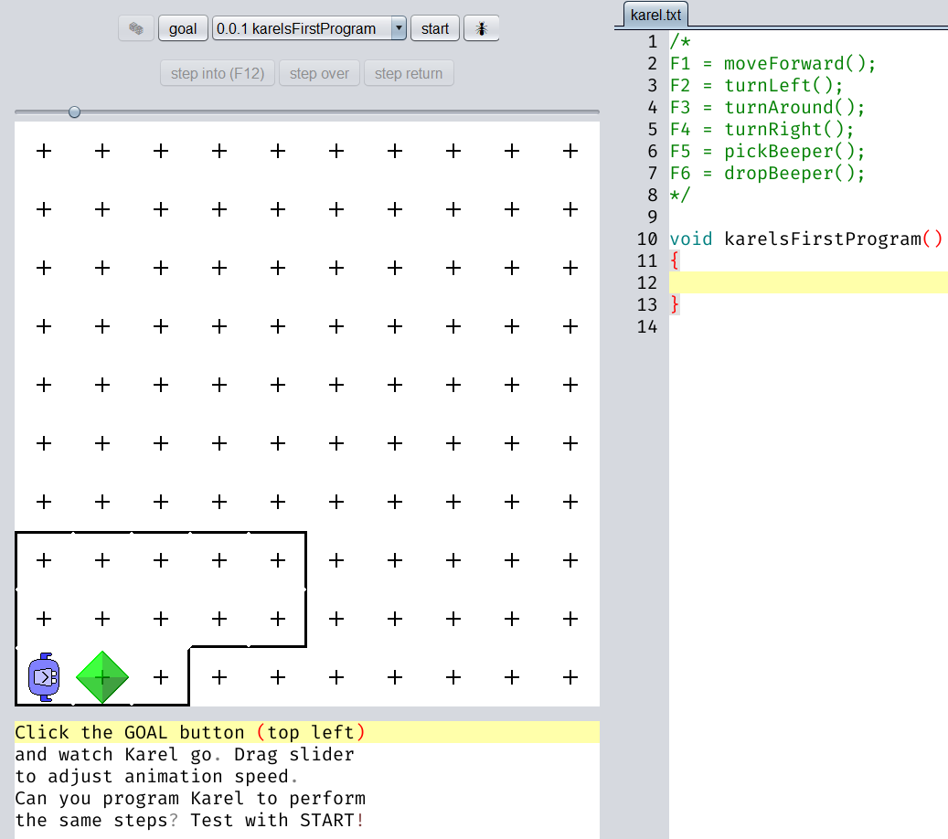This screenshot has height=839, width=948.
Task: Click the ant debug icon button
Action: coord(481,28)
